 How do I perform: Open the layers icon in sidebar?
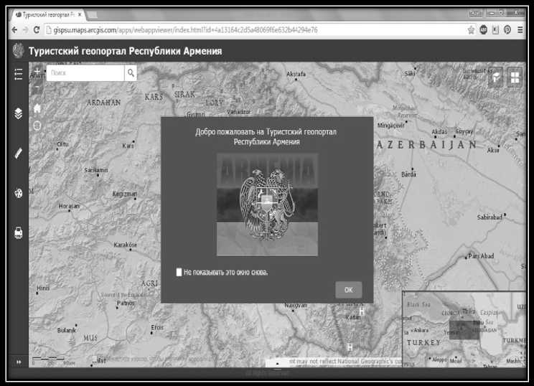[19, 113]
